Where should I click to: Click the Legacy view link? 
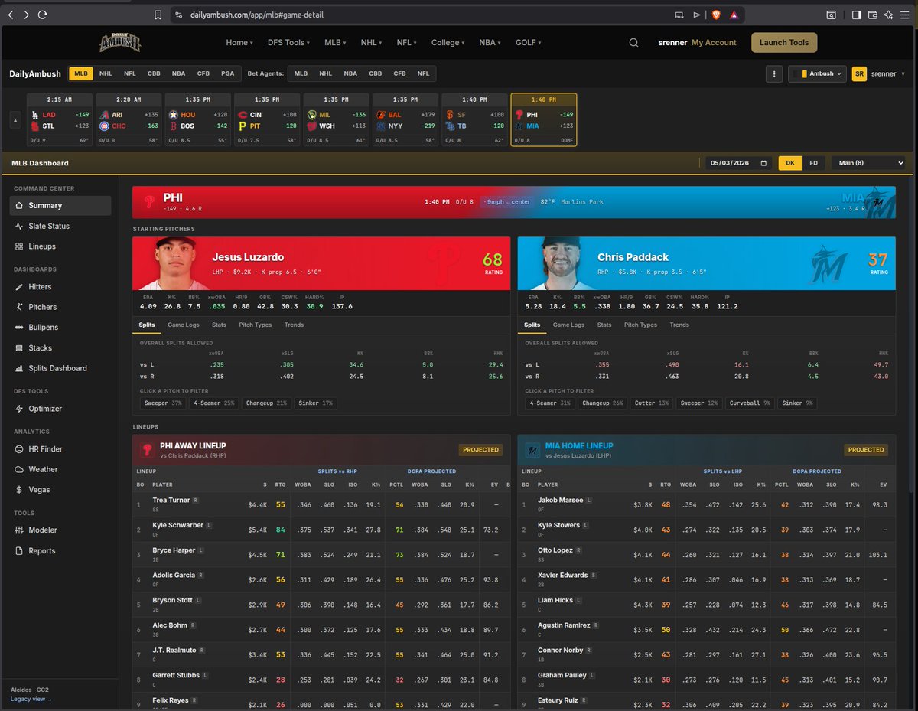tap(31, 699)
